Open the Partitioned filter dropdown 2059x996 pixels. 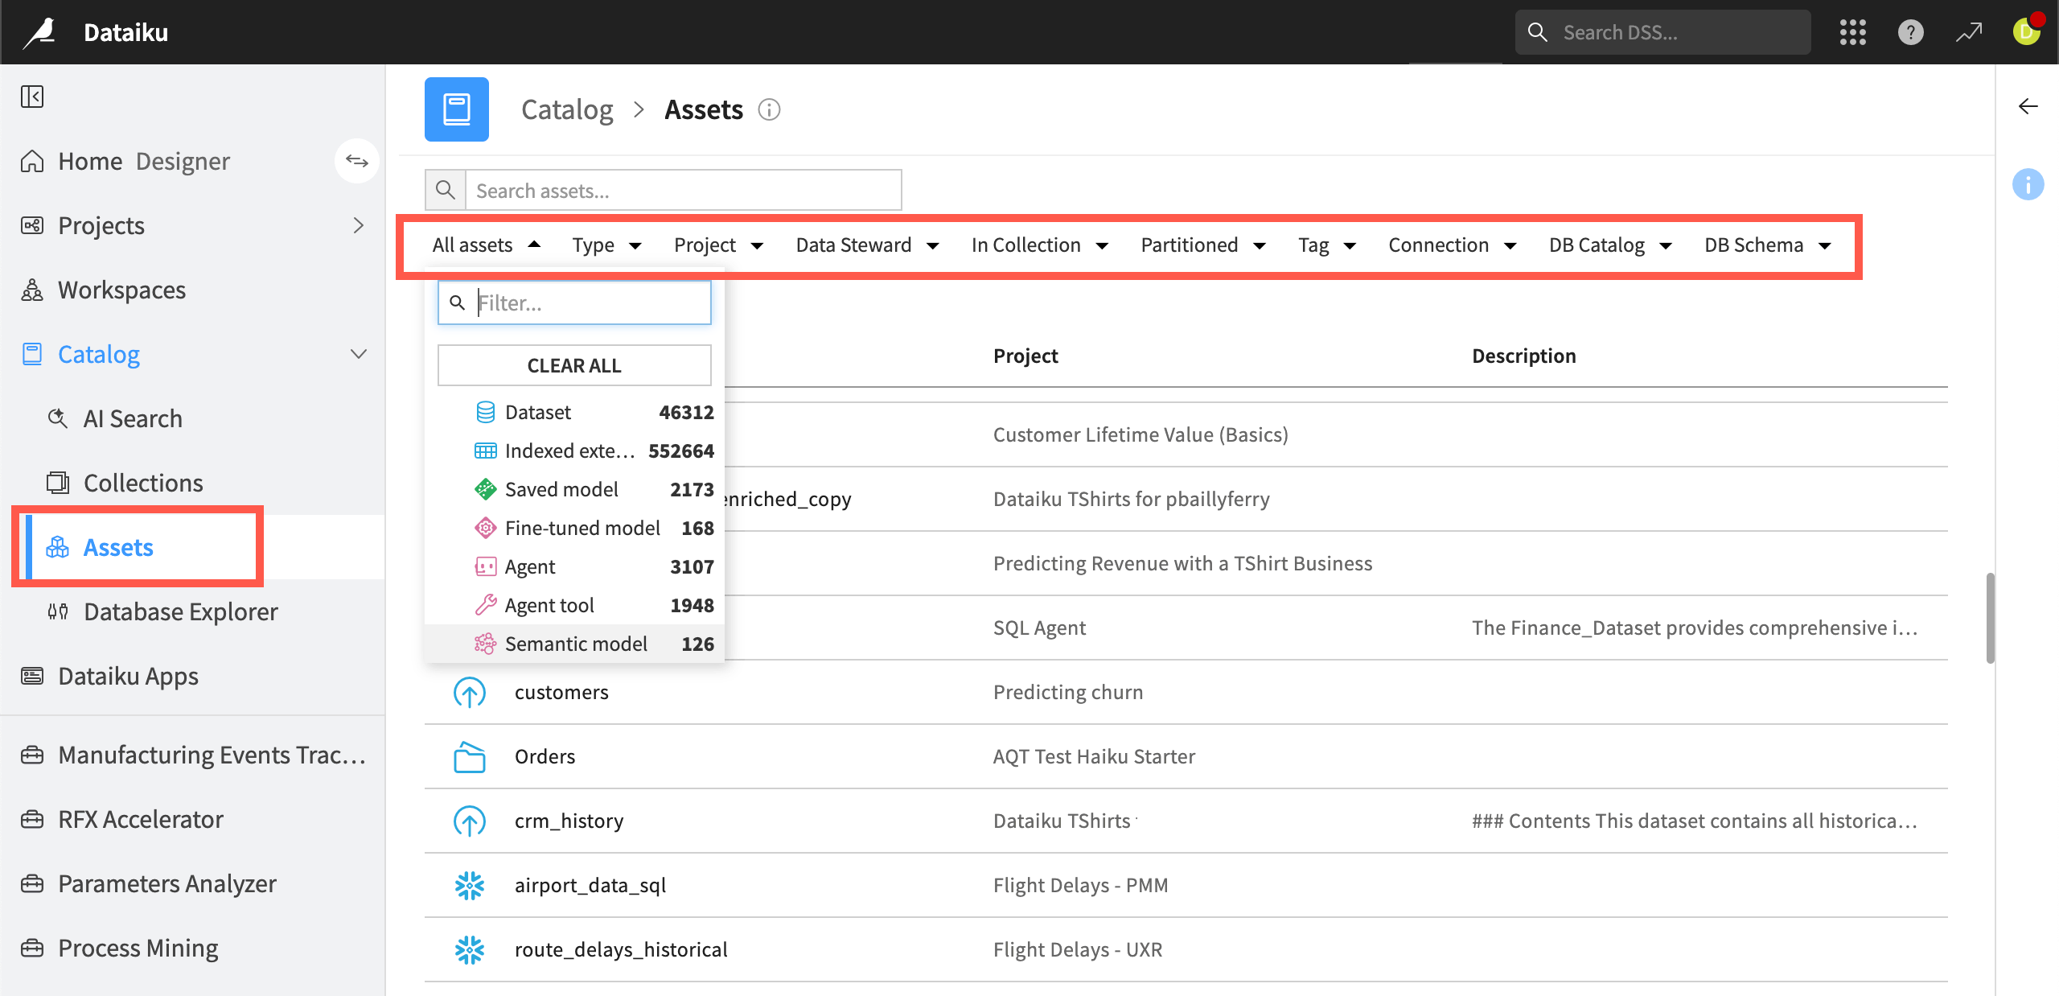pyautogui.click(x=1203, y=245)
